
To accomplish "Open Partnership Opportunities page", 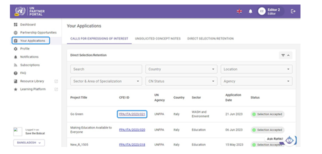I will click(x=38, y=33).
